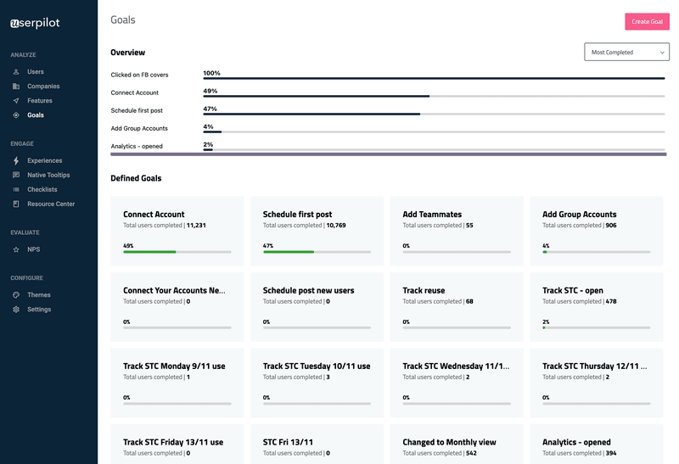Click the Resource Center icon

pyautogui.click(x=16, y=204)
